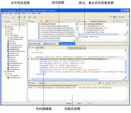Open the New file dropdown arrow

(7, 17)
